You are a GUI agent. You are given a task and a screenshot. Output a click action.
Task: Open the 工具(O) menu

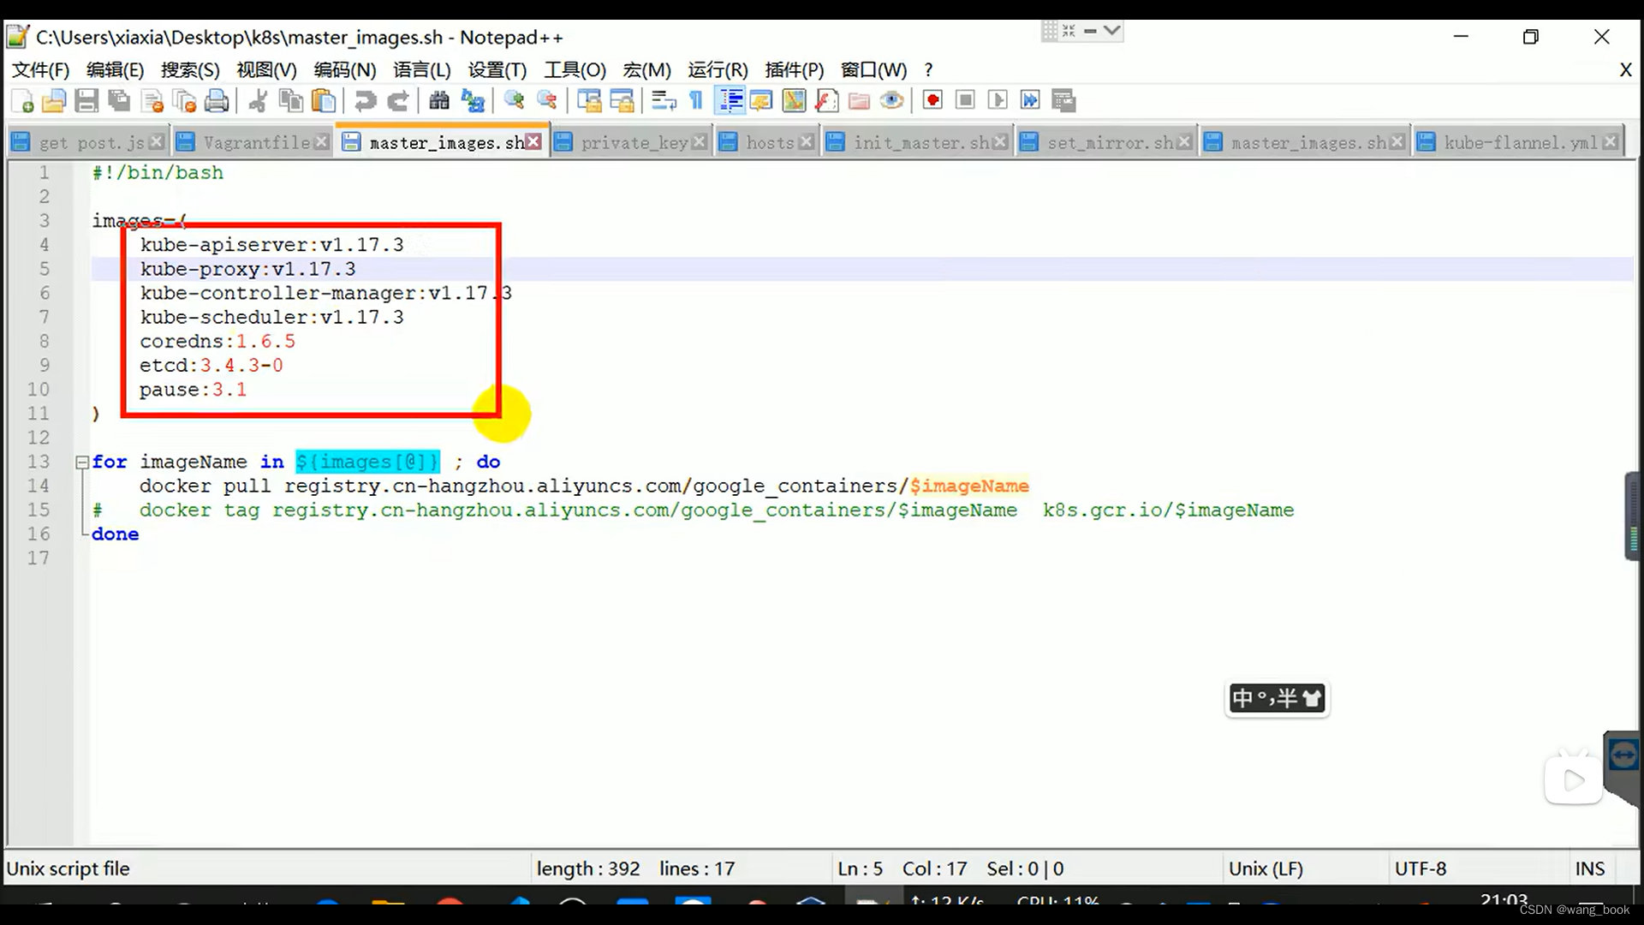[x=575, y=70]
